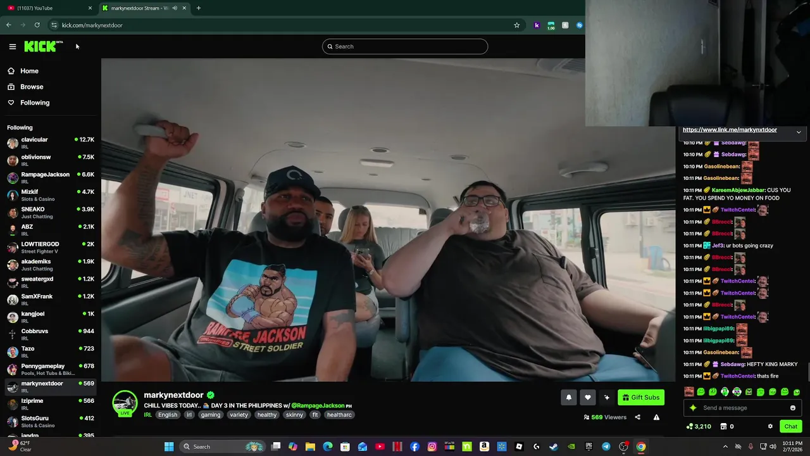Viewport: 810px width, 456px height.
Task: Show hidden tray icons chevron
Action: pos(725,446)
